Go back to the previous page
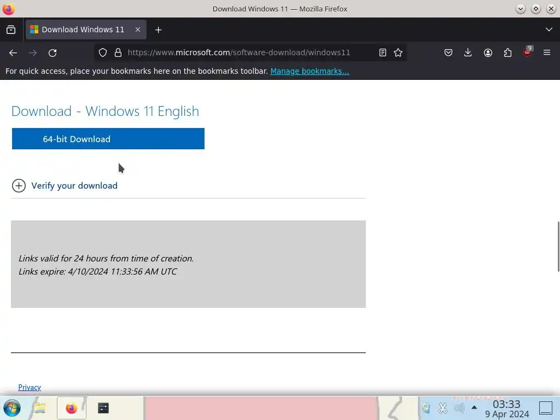This screenshot has height=420, width=560. pos(13,53)
